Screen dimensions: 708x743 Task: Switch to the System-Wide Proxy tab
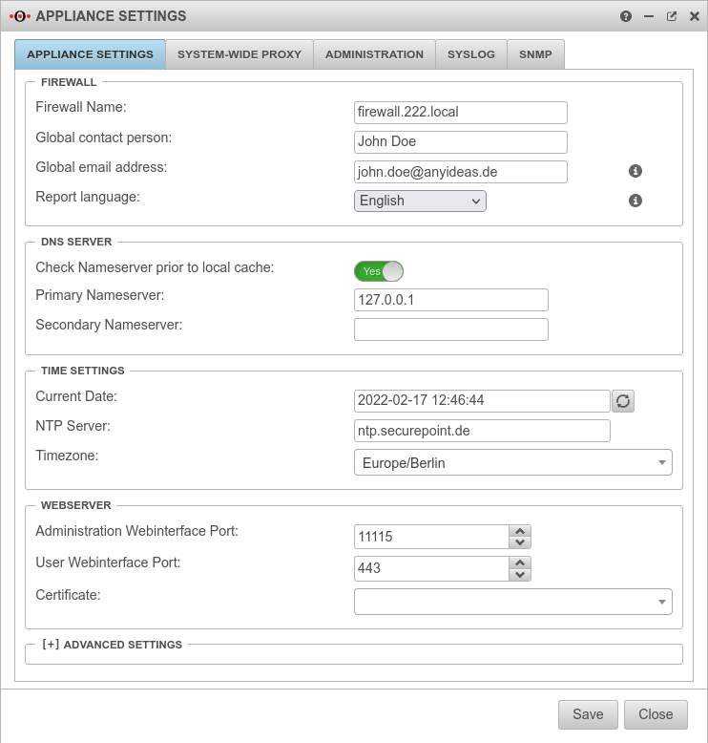[x=239, y=54]
